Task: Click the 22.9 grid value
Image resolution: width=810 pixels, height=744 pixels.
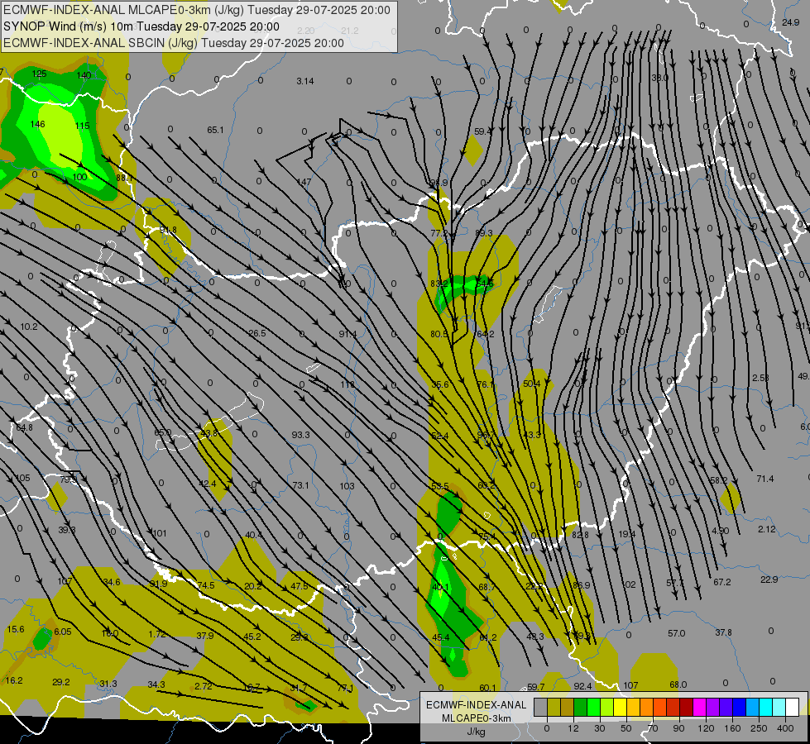Action: [769, 579]
